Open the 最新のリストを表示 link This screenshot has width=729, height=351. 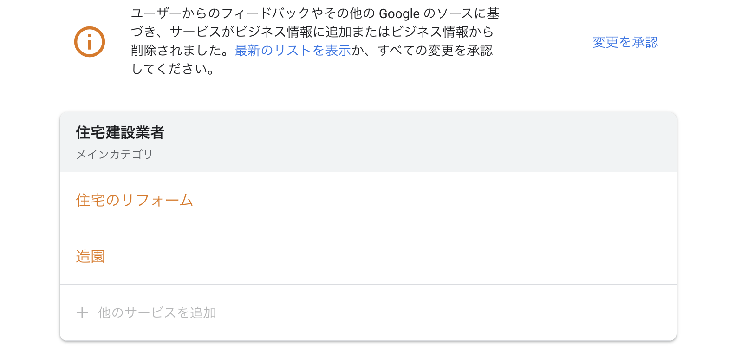293,51
